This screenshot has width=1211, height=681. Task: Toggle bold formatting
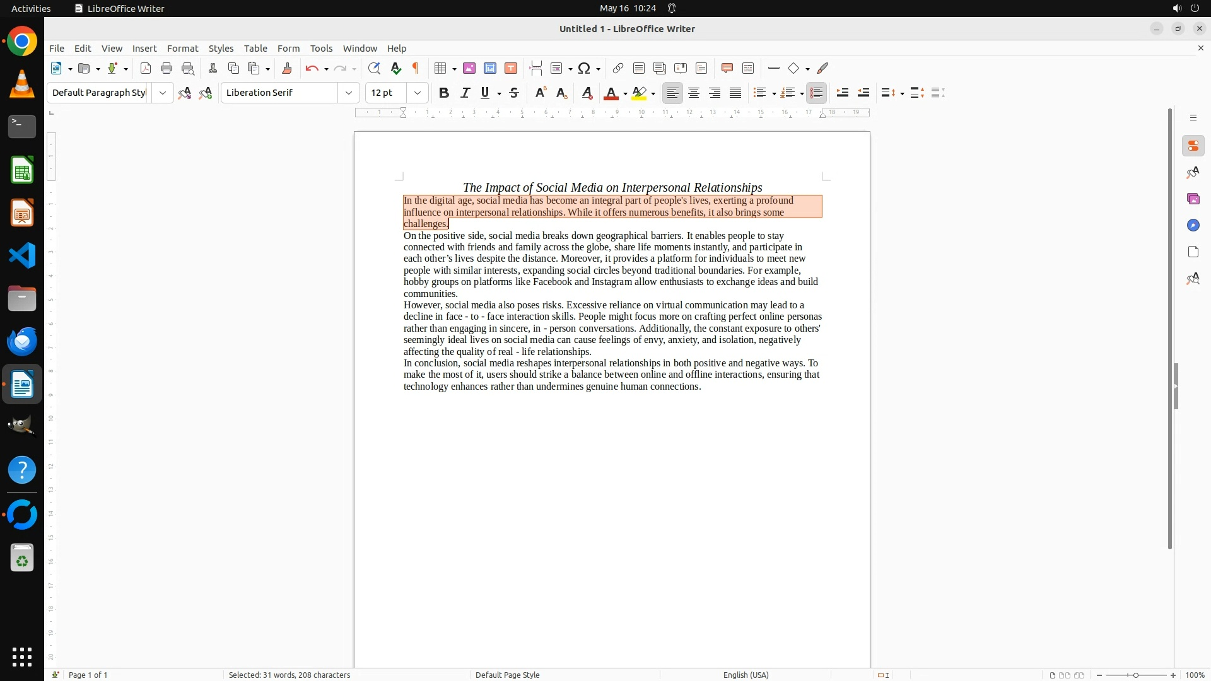click(x=444, y=93)
